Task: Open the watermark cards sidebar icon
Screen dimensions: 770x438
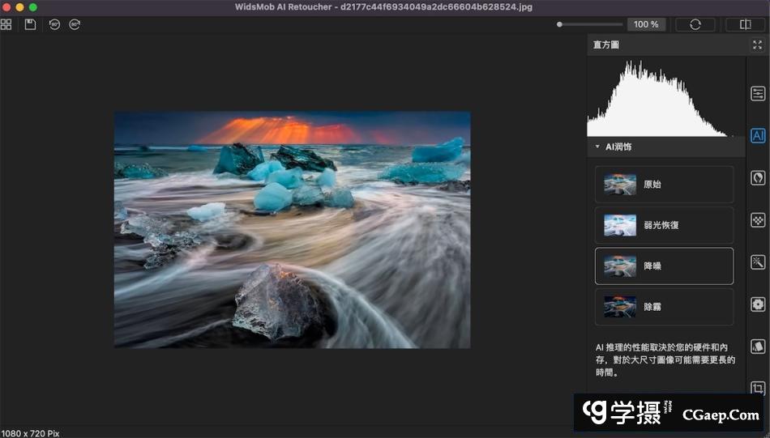Action: coord(758,346)
